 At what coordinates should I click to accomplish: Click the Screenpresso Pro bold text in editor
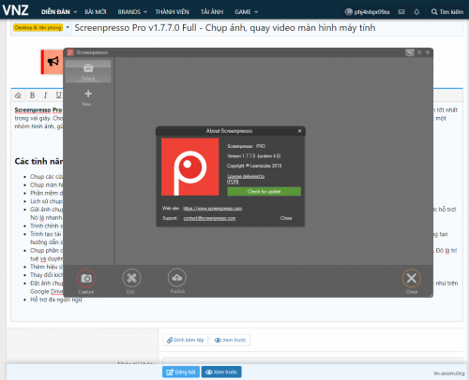point(38,110)
